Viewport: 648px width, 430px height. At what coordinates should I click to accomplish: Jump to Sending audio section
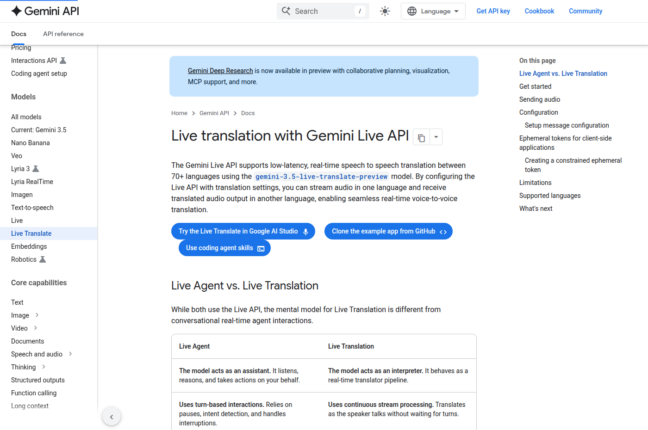pyautogui.click(x=540, y=99)
